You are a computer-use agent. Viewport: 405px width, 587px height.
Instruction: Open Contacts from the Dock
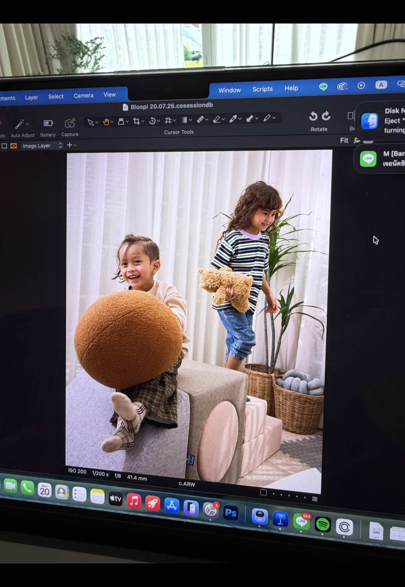point(62,492)
